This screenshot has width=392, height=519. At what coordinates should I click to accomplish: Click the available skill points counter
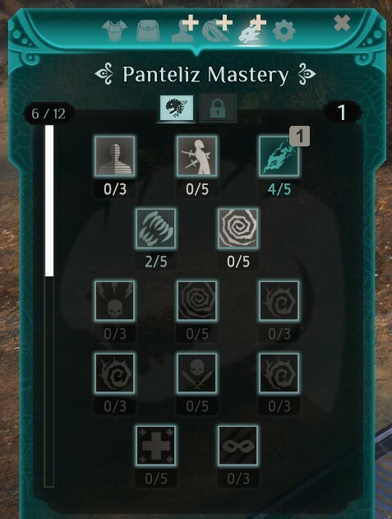[342, 113]
